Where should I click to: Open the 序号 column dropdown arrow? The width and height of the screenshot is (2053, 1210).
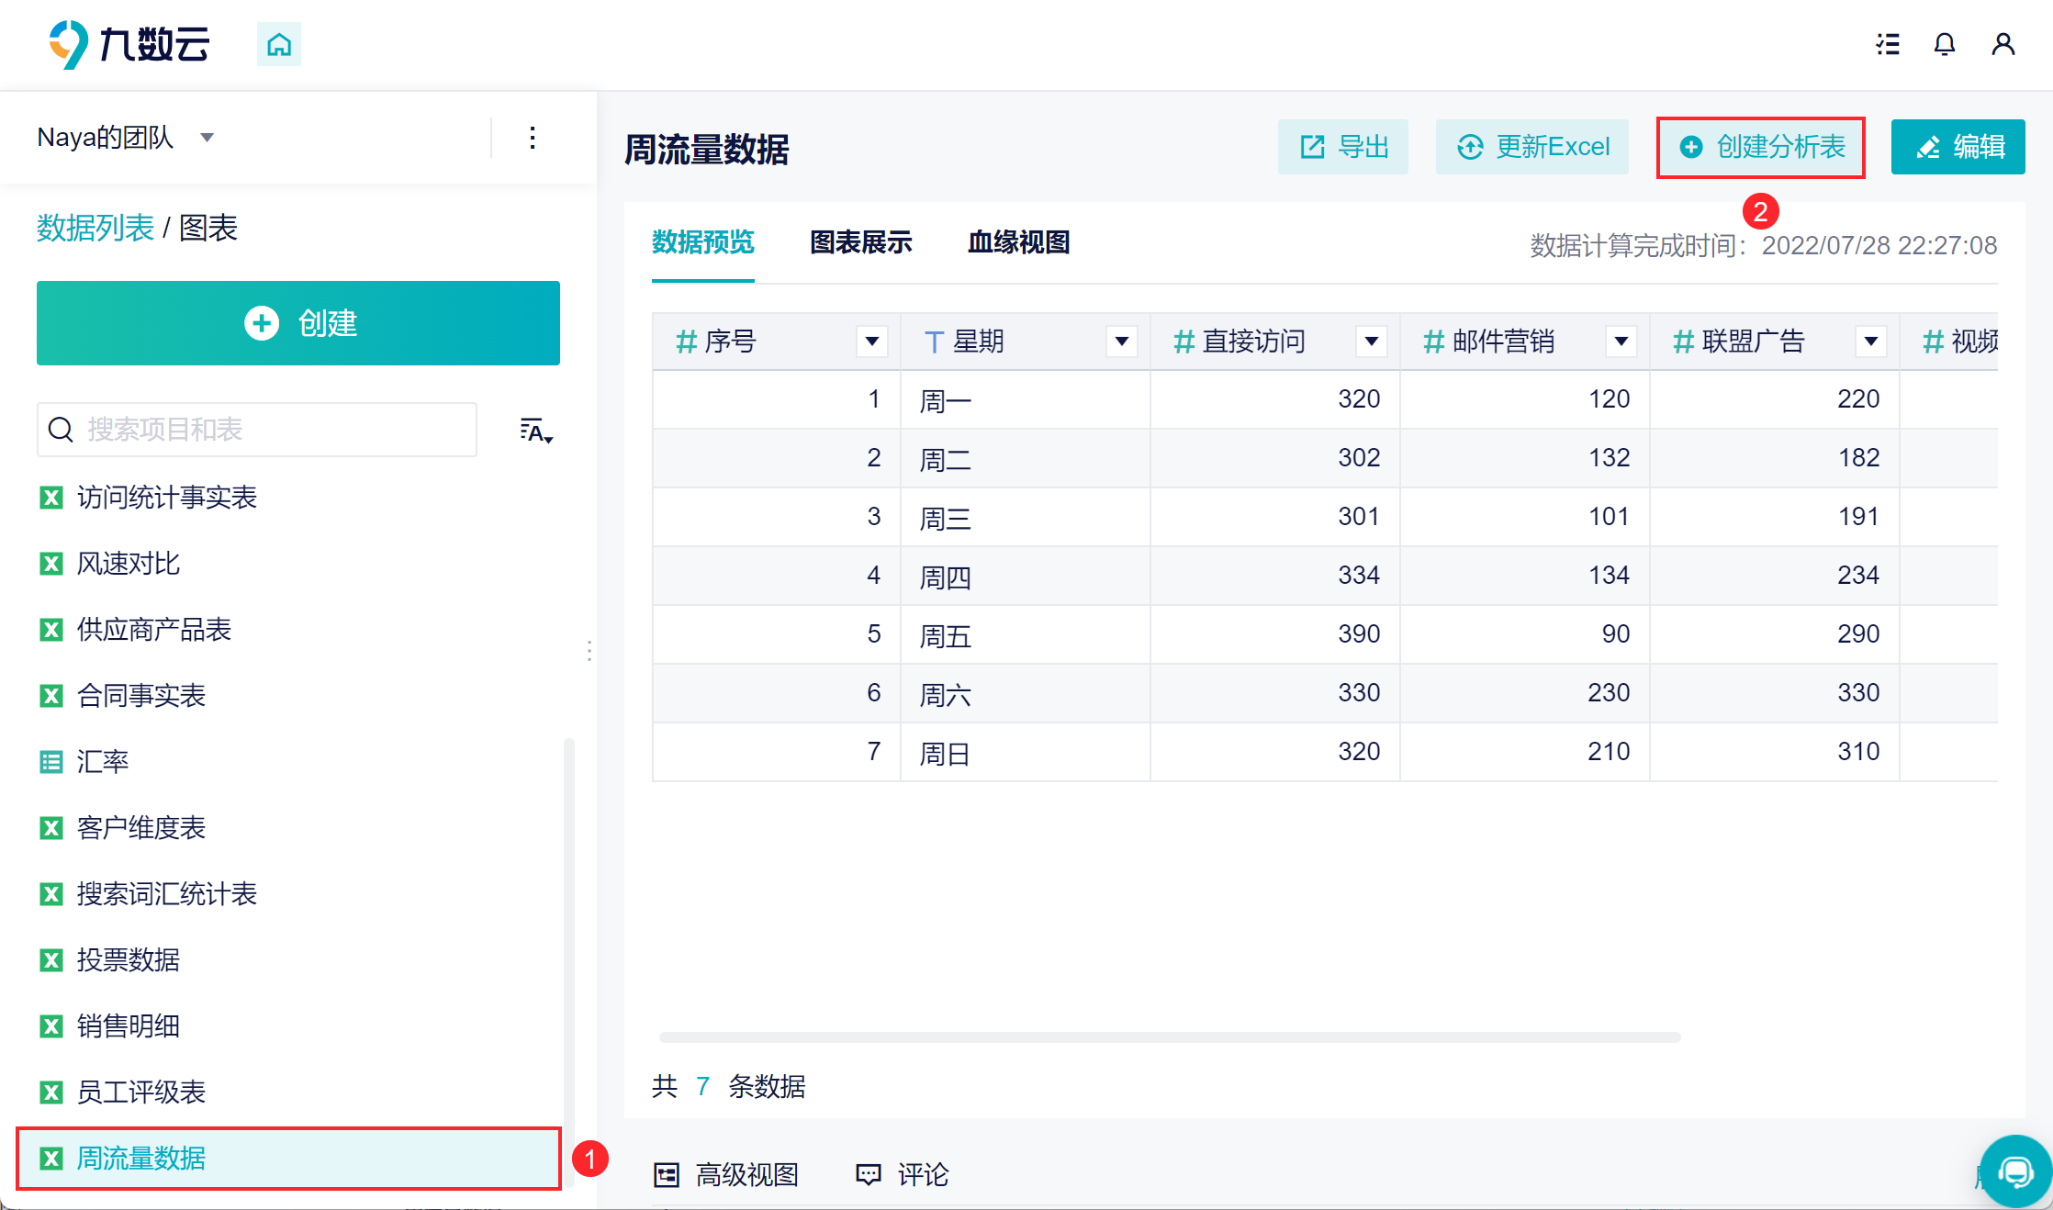pos(871,342)
